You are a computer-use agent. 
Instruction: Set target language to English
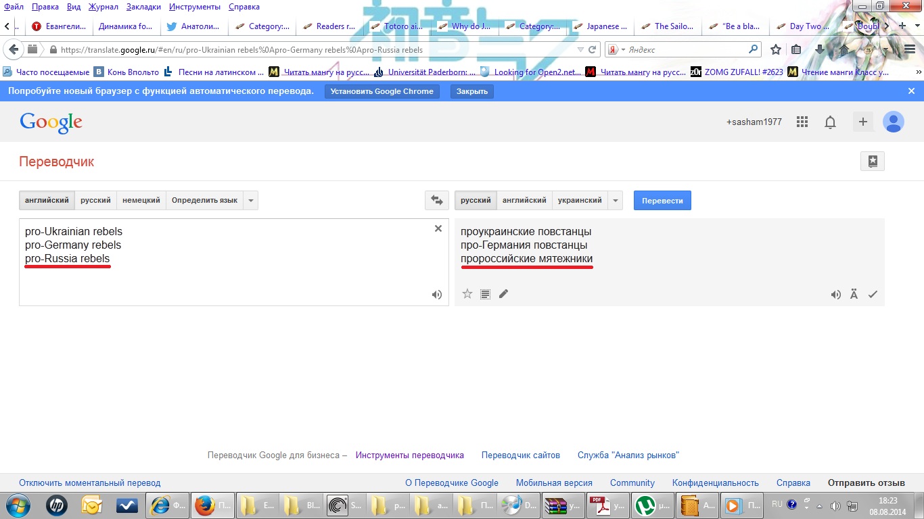pos(524,201)
